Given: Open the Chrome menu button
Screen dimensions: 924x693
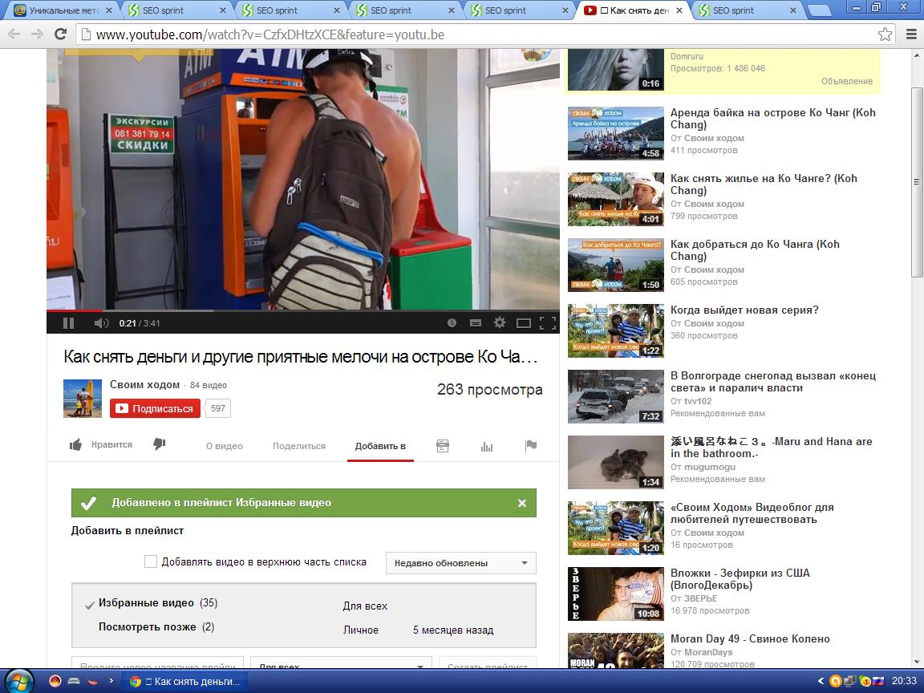Looking at the screenshot, I should click(911, 34).
